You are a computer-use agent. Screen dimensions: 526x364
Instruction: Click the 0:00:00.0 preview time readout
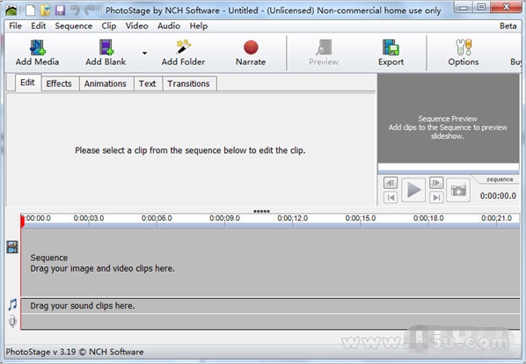point(498,196)
